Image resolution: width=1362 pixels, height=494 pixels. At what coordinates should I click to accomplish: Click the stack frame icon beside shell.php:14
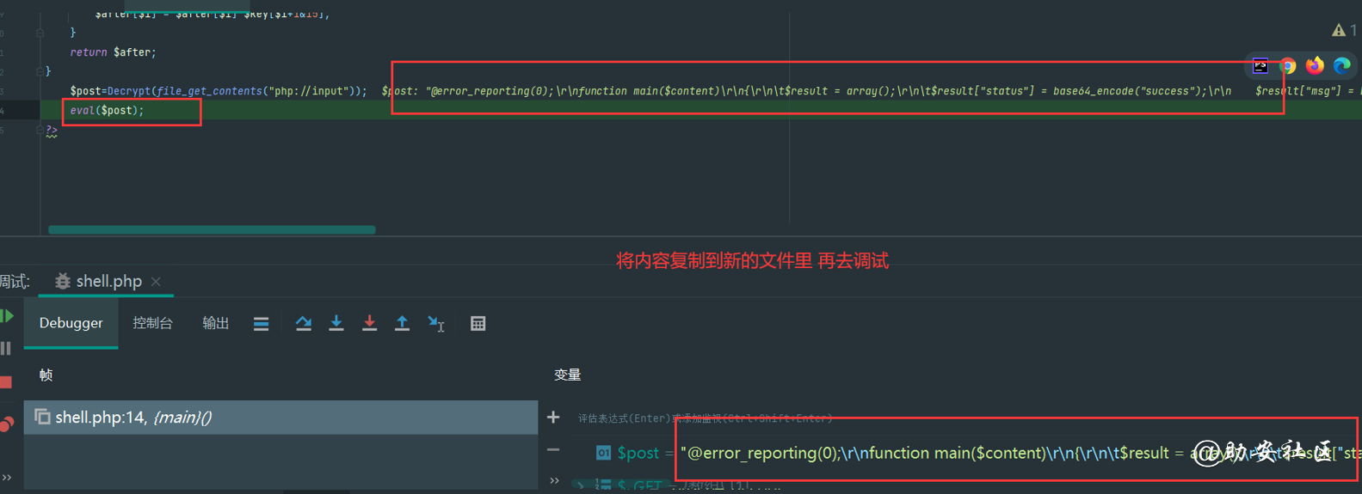point(42,417)
